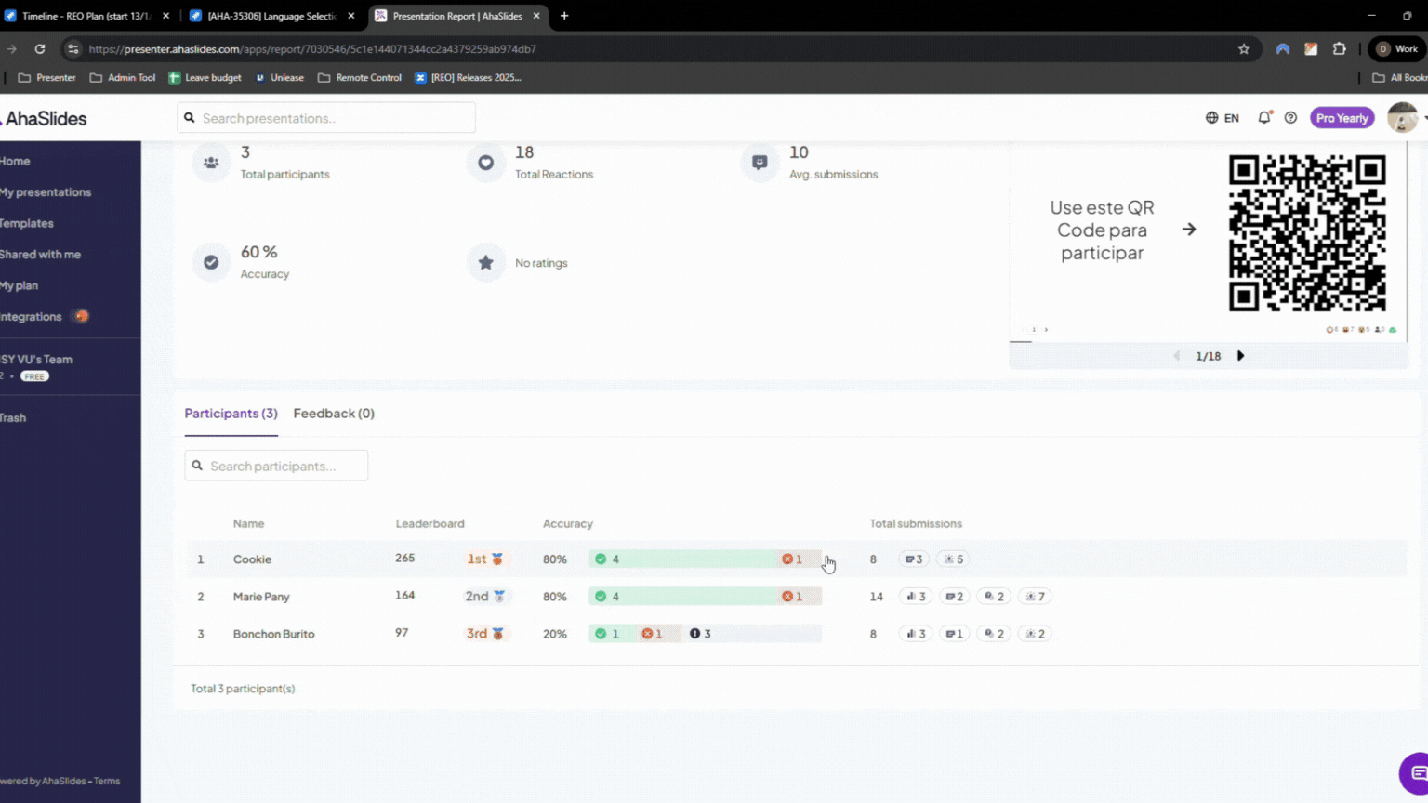Focus the Search presentations field
Screen dimensions: 1428x803
point(326,118)
